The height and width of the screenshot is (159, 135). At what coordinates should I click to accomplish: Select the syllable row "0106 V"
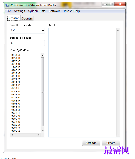click(x=16, y=119)
